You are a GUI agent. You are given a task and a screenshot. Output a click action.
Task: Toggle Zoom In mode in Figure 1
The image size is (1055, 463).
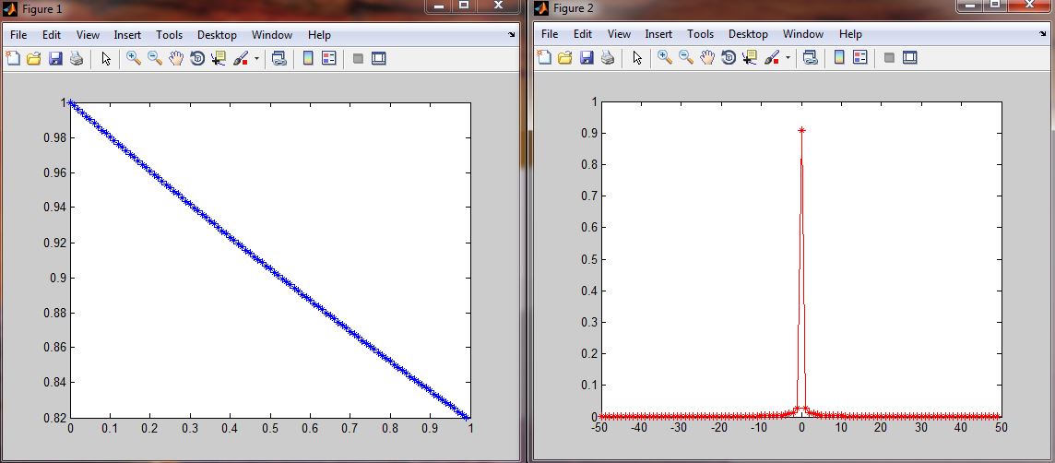tap(134, 58)
